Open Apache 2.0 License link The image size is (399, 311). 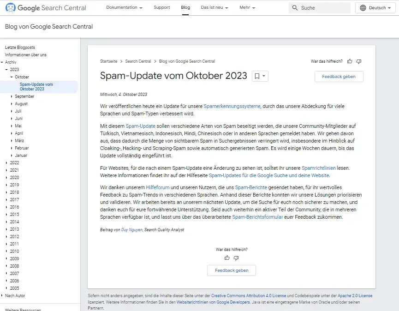(355, 296)
